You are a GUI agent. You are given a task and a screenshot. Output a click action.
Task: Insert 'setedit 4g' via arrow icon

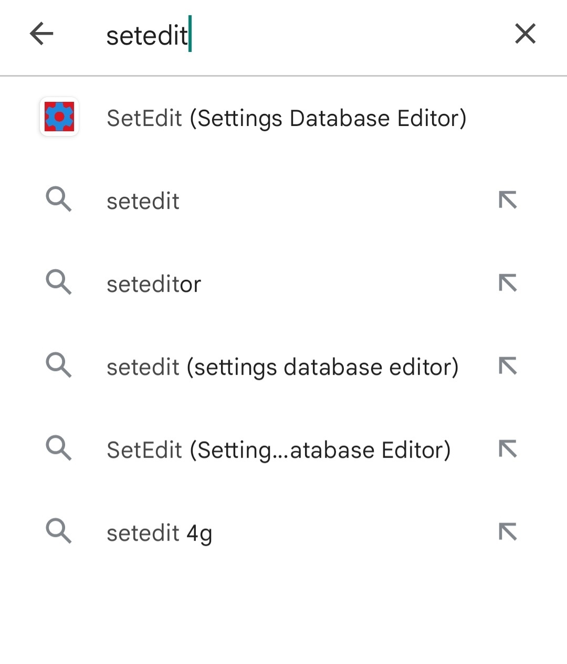tap(508, 532)
